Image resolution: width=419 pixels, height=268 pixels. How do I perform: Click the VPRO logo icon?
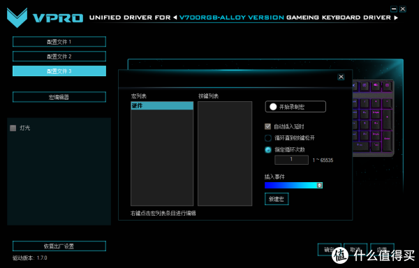coord(17,17)
